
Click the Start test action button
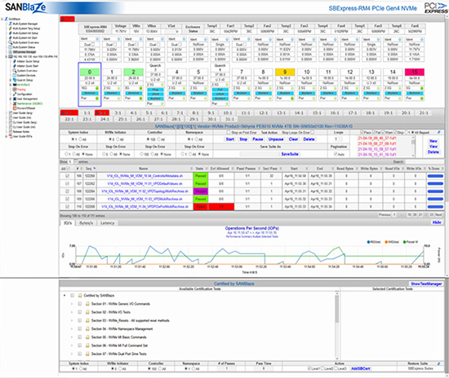(x=230, y=139)
